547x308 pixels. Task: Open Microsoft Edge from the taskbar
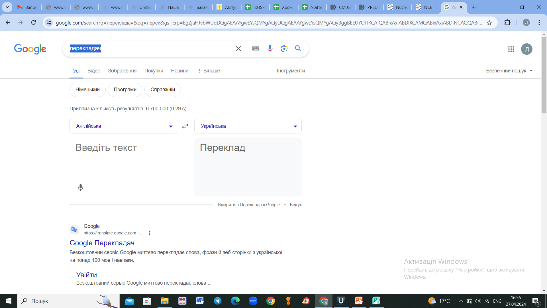[235, 301]
